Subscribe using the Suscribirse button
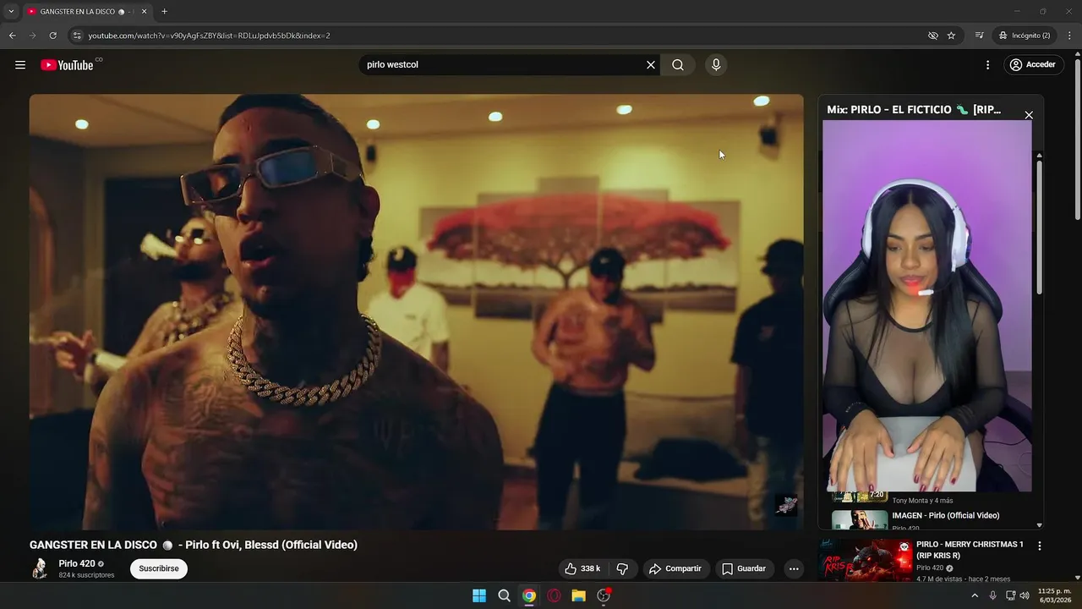The width and height of the screenshot is (1082, 609). pyautogui.click(x=159, y=568)
